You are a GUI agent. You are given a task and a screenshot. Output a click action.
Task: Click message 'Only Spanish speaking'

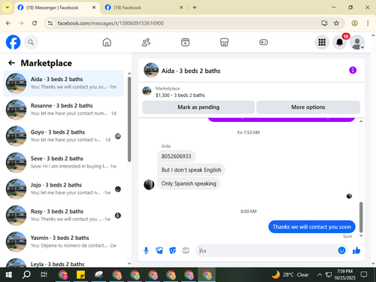pos(189,183)
